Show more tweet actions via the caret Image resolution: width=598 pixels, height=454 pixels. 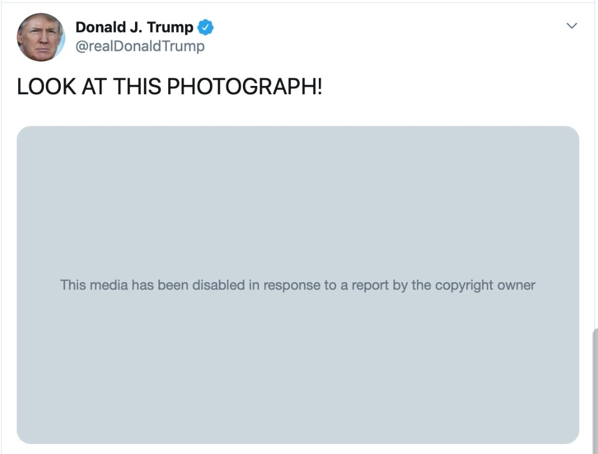pyautogui.click(x=572, y=26)
